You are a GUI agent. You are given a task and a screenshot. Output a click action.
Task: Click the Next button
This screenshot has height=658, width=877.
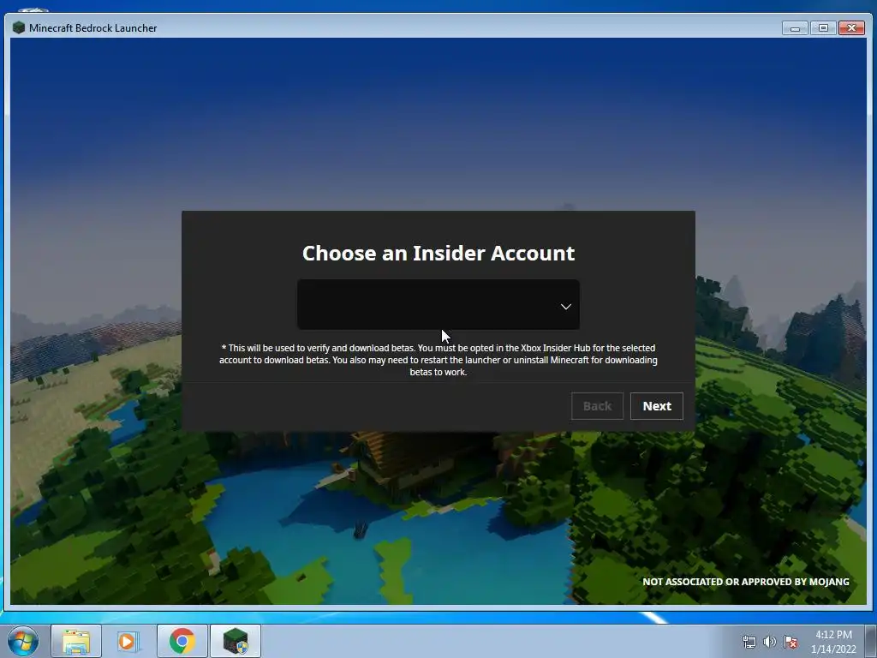657,406
